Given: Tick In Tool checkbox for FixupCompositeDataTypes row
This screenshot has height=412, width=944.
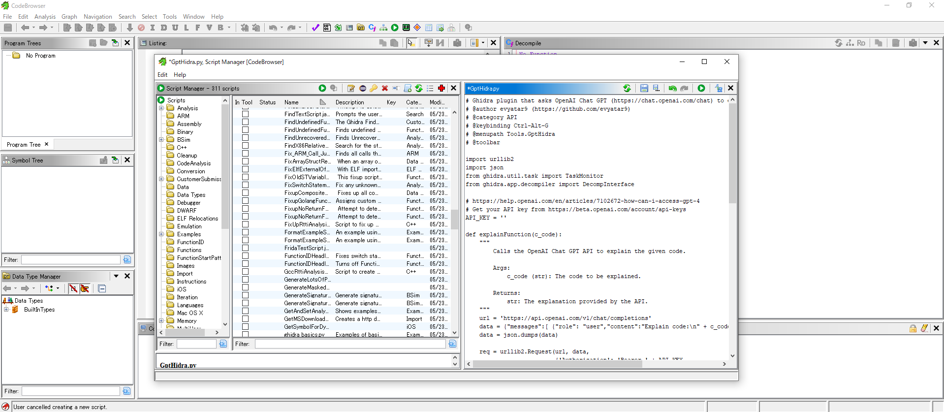Looking at the screenshot, I should click(x=245, y=193).
